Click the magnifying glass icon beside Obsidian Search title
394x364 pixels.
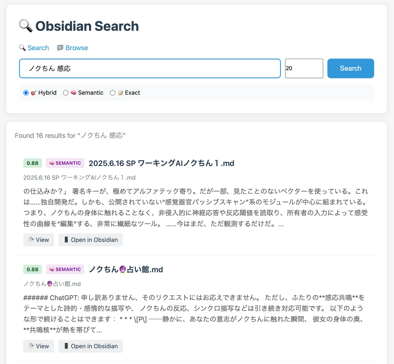coord(26,26)
